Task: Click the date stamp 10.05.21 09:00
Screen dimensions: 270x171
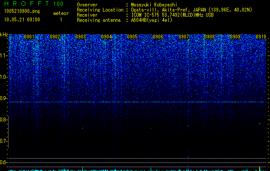Action: point(22,20)
